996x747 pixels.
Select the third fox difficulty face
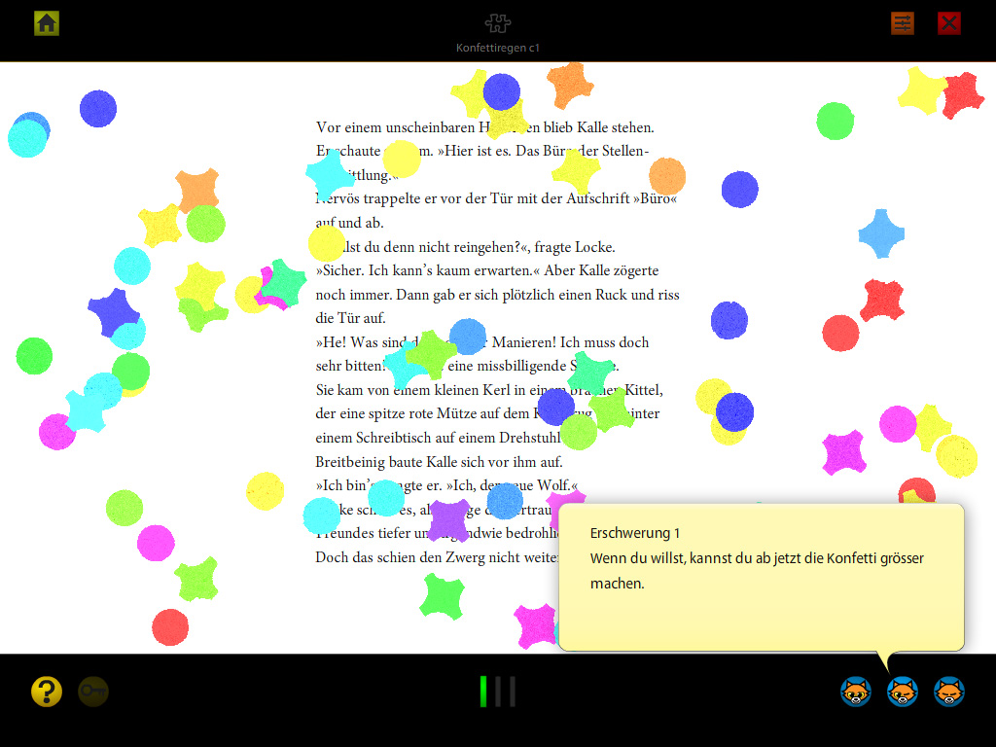point(948,692)
